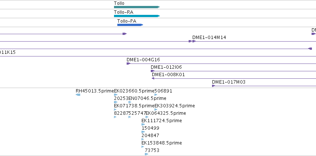Click the DME1-004G16 start arrow
Image resolution: width=316 pixels, height=156 pixels.
tap(128, 64)
